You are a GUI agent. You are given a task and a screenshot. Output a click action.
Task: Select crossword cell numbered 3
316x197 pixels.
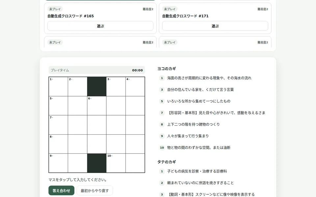click(x=116, y=87)
